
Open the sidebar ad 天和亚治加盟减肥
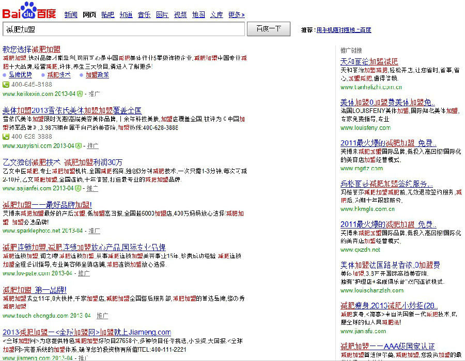coord(369,61)
